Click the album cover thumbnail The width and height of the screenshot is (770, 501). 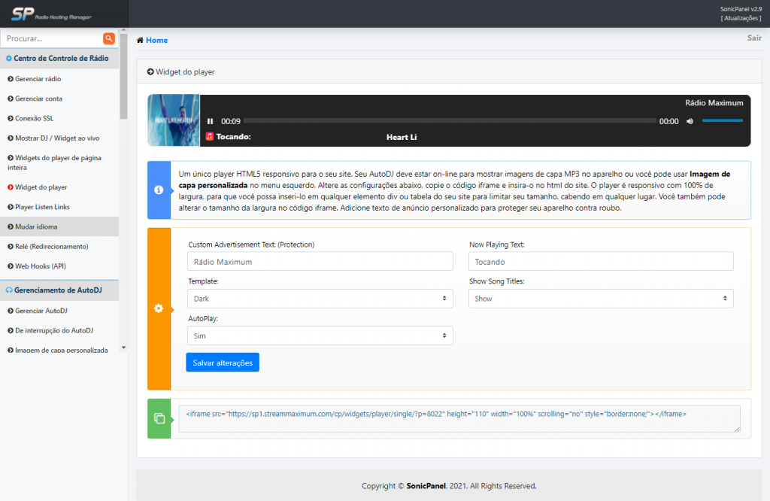tap(174, 120)
